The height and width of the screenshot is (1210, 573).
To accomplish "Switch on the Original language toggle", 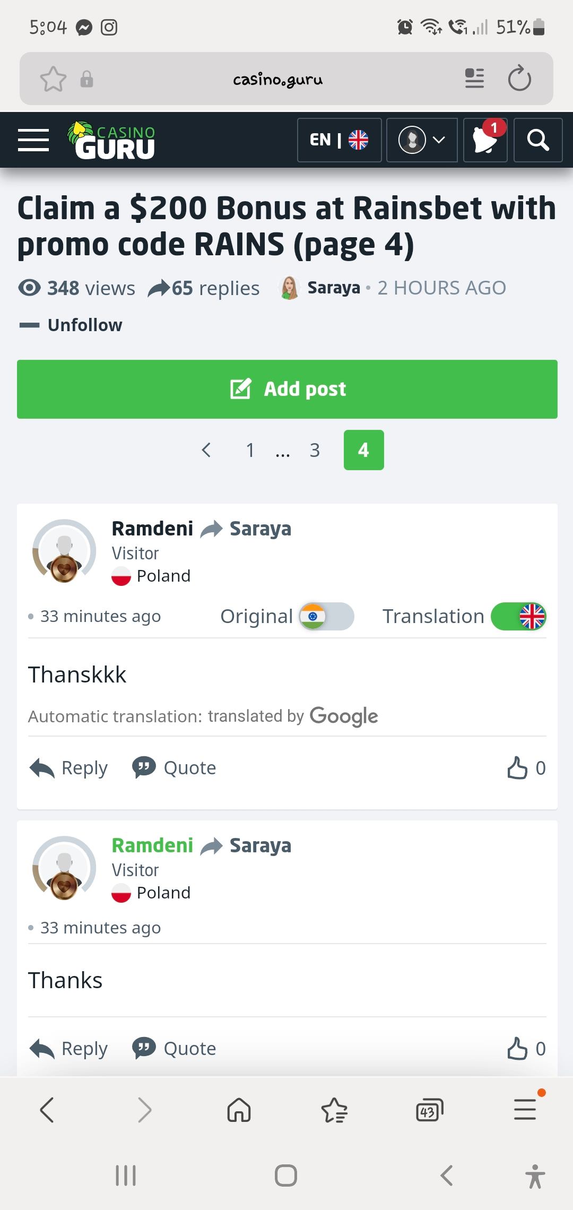I will click(326, 617).
